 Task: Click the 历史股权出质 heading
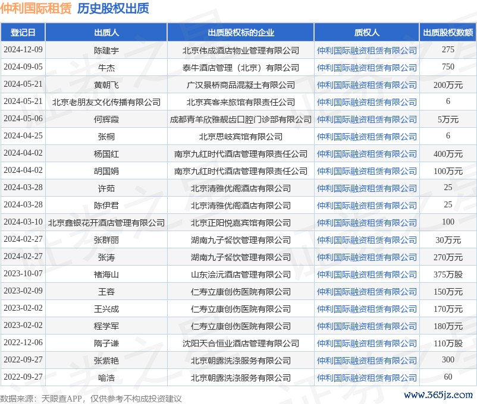coord(113,8)
